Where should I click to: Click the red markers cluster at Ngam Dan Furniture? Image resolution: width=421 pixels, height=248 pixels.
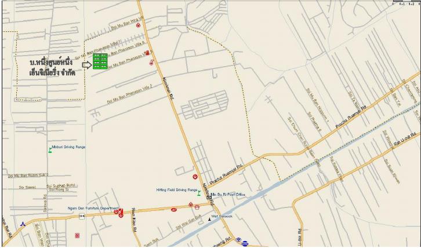(119, 213)
